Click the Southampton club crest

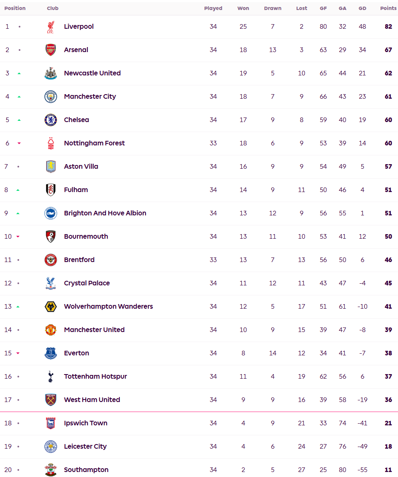coord(51,470)
